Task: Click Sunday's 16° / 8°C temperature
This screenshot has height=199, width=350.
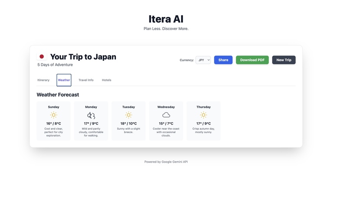Action: pos(53,124)
